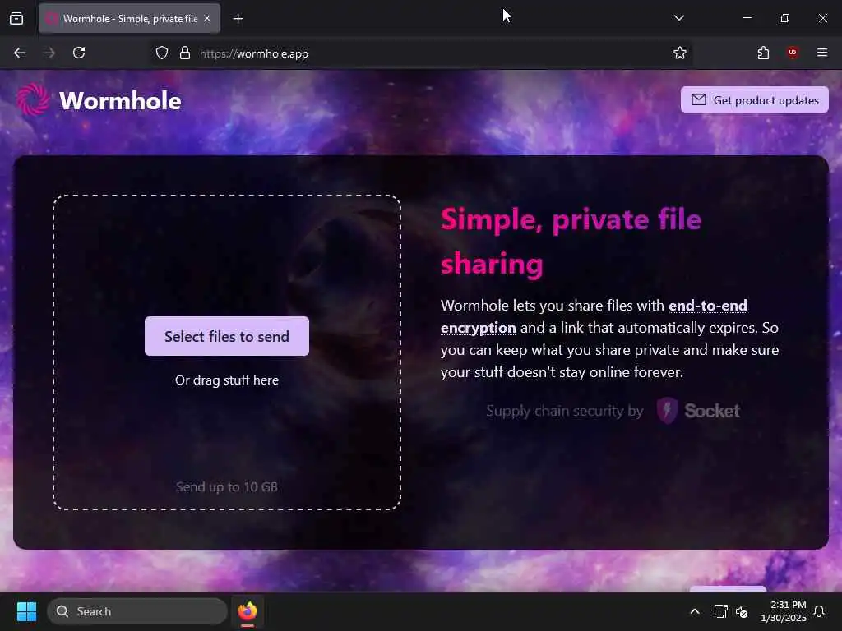The height and width of the screenshot is (631, 842).
Task: Click the 'Or drag stuff here' text
Action: click(227, 380)
